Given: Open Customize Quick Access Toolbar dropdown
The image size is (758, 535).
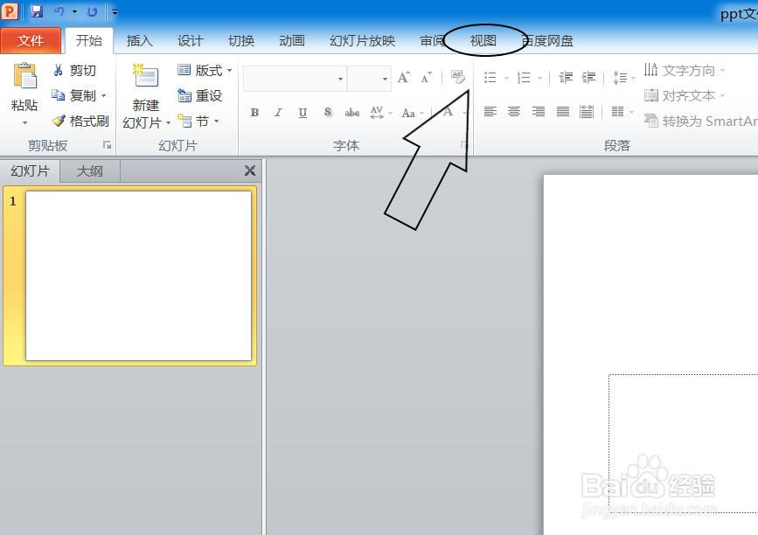Looking at the screenshot, I should (115, 12).
